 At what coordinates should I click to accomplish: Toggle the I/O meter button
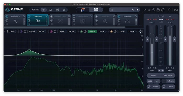click(161, 16)
